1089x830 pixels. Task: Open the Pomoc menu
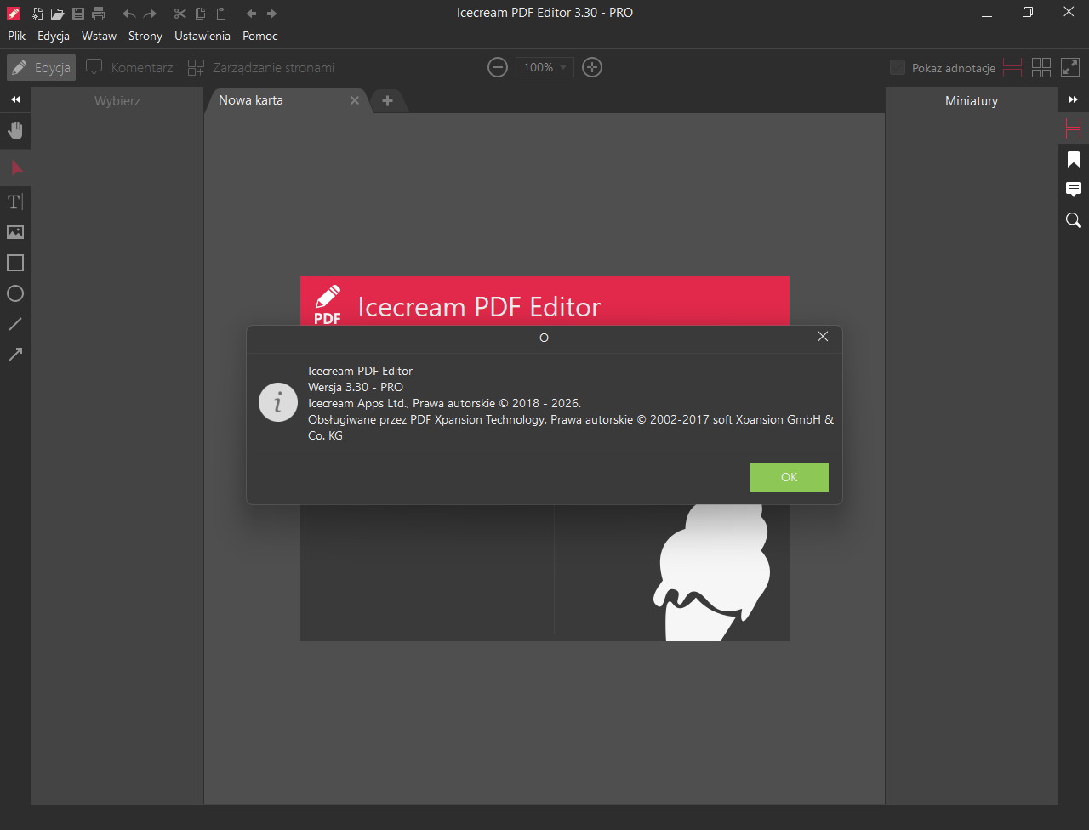point(260,36)
